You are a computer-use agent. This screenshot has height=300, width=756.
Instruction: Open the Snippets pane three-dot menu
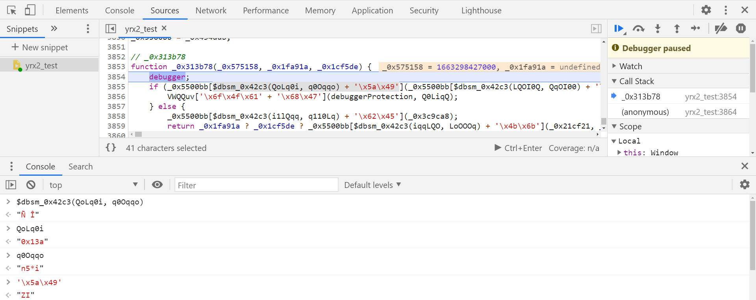pyautogui.click(x=88, y=28)
